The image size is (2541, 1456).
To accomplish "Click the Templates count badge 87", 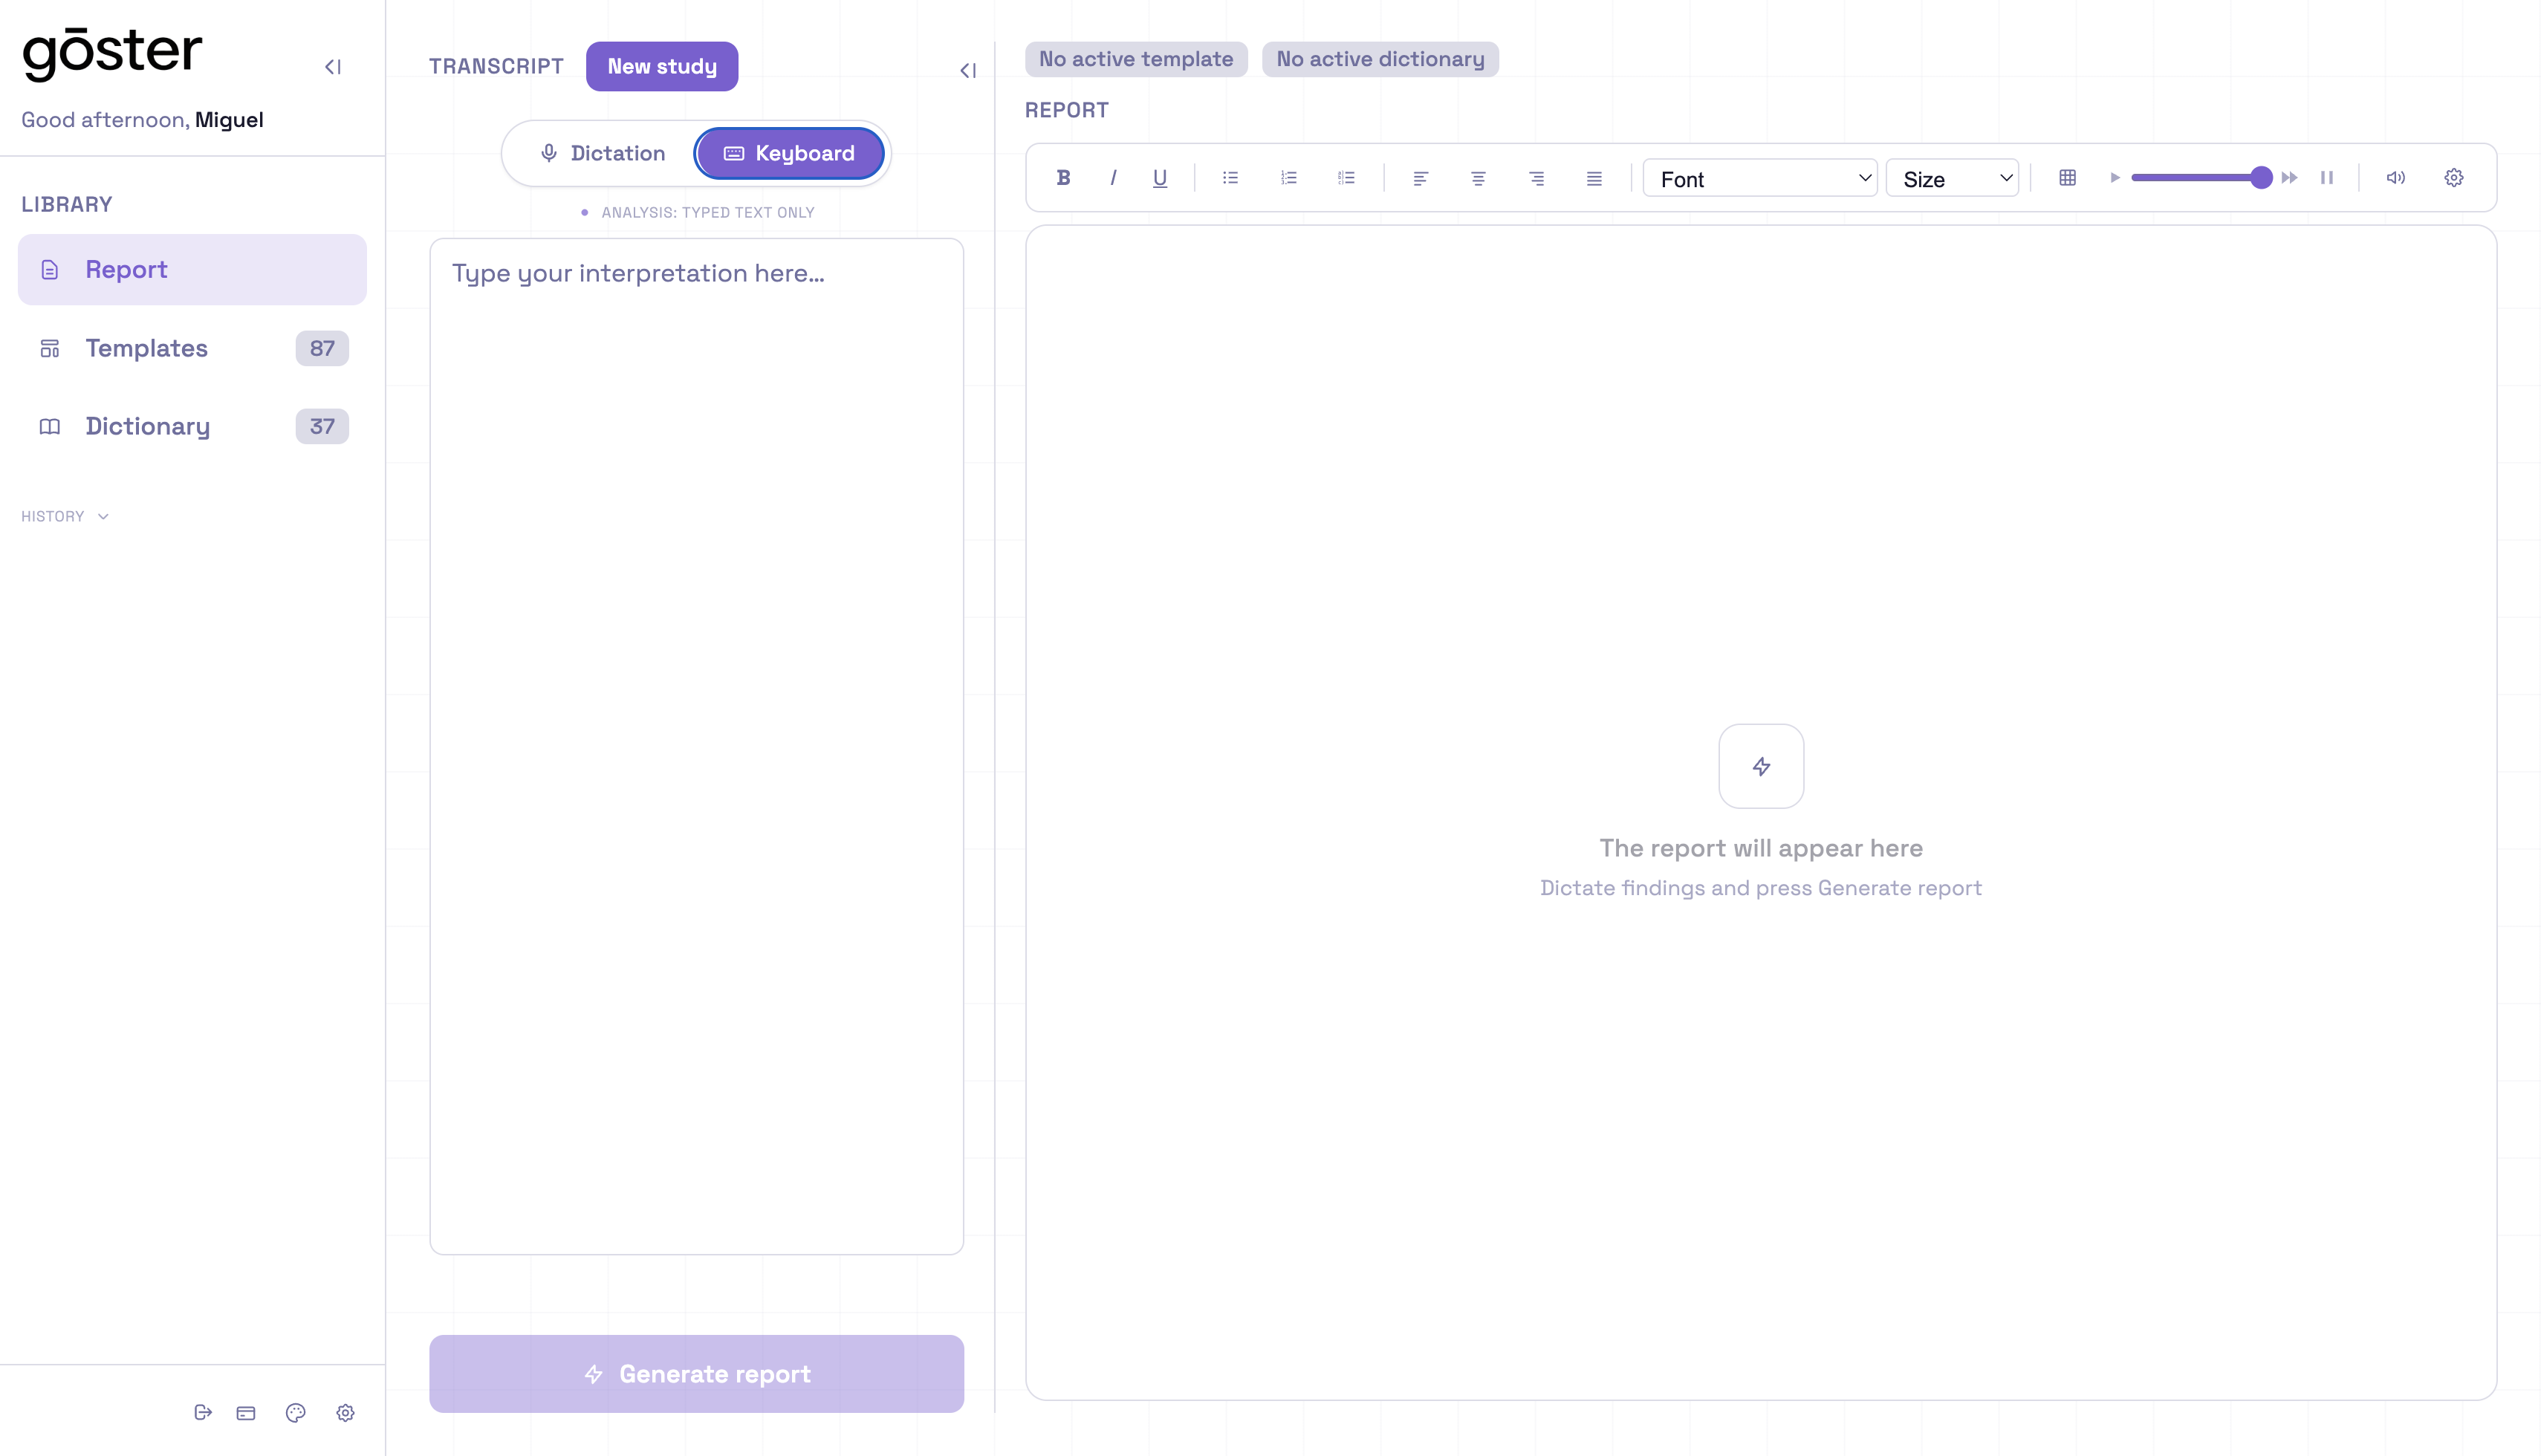I will [322, 348].
